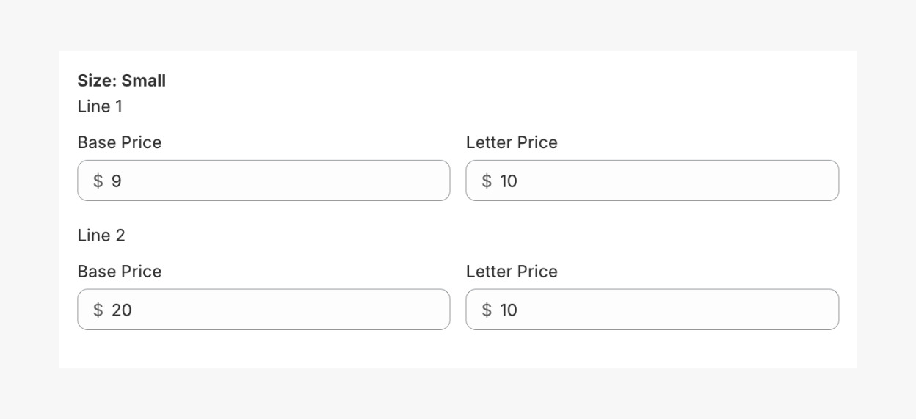Click the Base Price label under Line 1
916x419 pixels.
pyautogui.click(x=119, y=142)
